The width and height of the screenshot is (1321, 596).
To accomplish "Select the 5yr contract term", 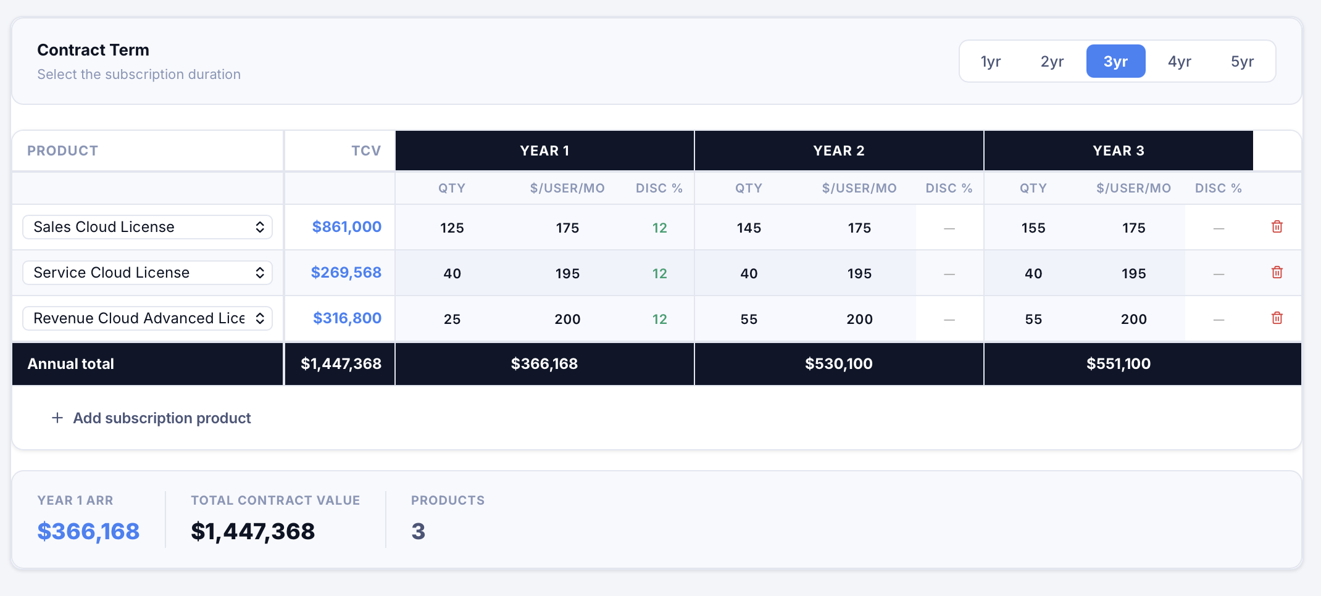I will click(1243, 61).
